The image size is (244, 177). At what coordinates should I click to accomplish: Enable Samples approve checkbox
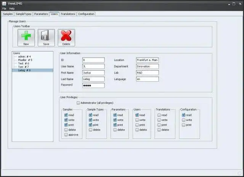point(66,135)
